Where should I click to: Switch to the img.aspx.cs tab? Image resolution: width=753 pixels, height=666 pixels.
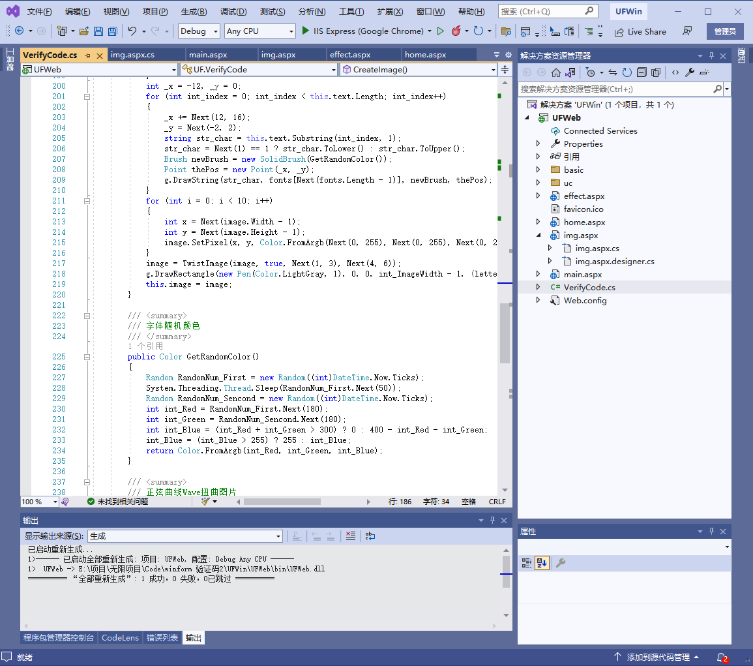click(132, 55)
